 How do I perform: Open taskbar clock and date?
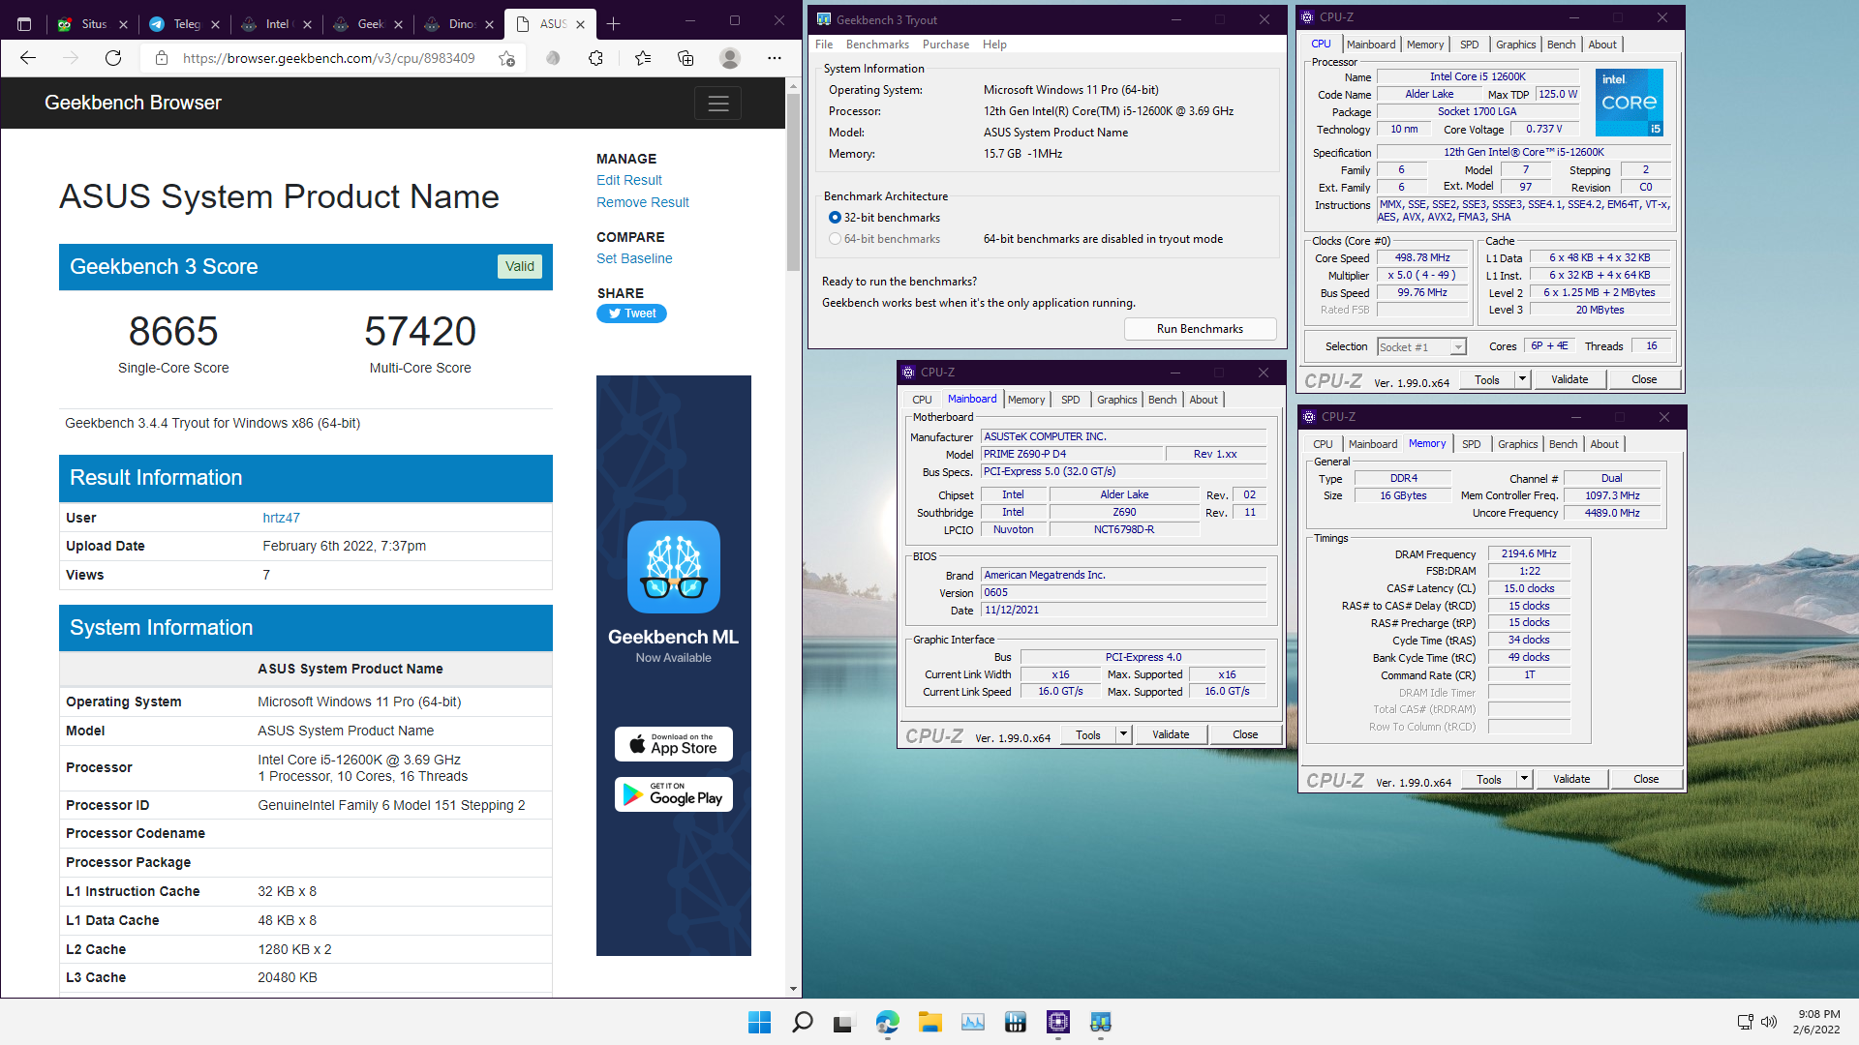1817,1022
